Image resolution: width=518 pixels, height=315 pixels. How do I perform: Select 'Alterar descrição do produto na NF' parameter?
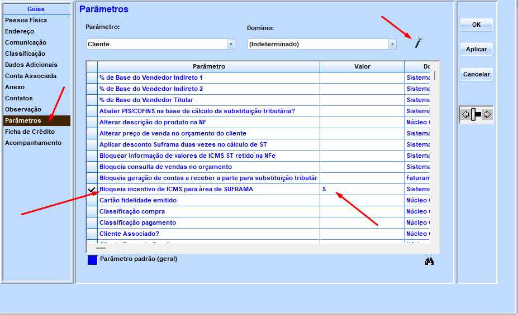click(209, 123)
